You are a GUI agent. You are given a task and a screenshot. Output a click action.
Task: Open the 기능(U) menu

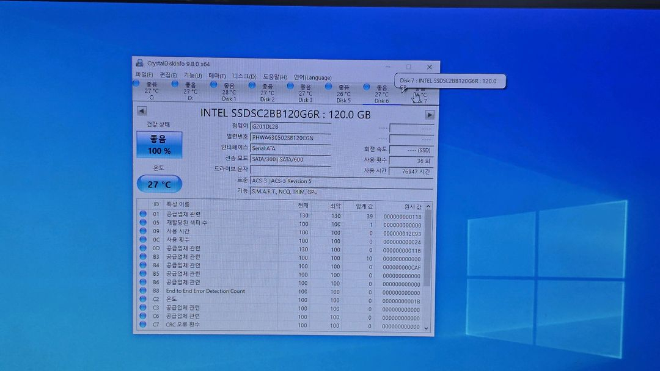point(193,76)
